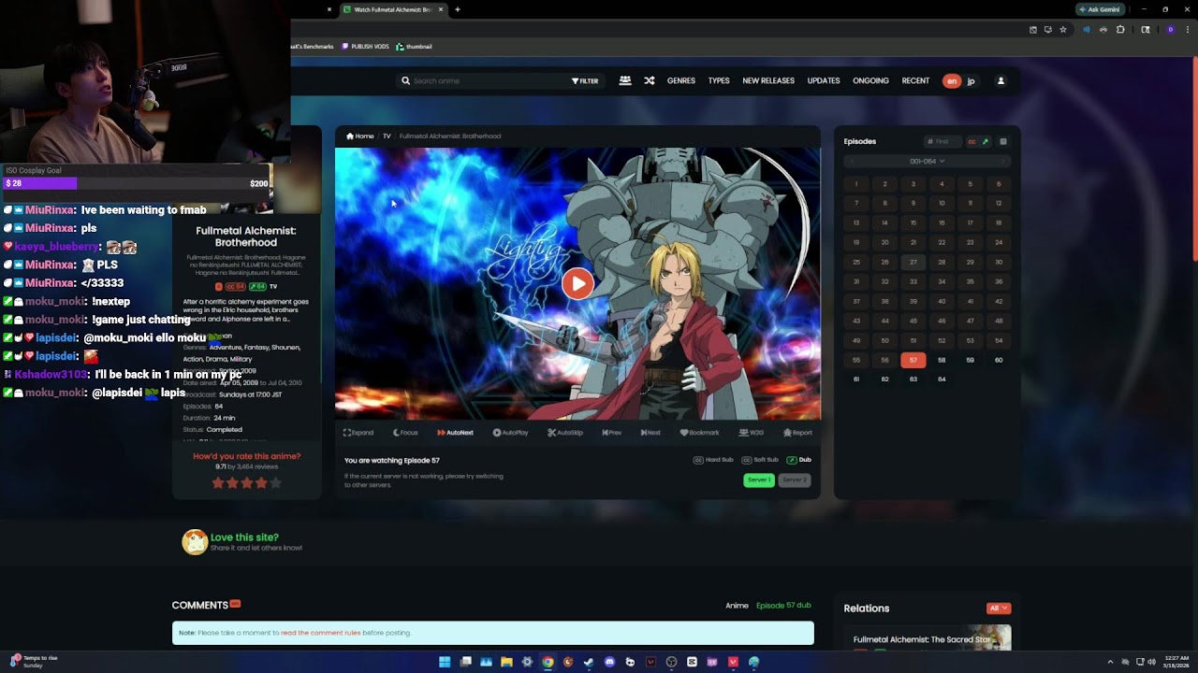Play the Fullmetal Alchemist video

click(x=578, y=283)
